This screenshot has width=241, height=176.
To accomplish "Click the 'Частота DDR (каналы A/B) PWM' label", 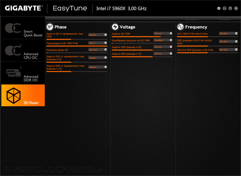I will pyautogui.click(x=195, y=50).
